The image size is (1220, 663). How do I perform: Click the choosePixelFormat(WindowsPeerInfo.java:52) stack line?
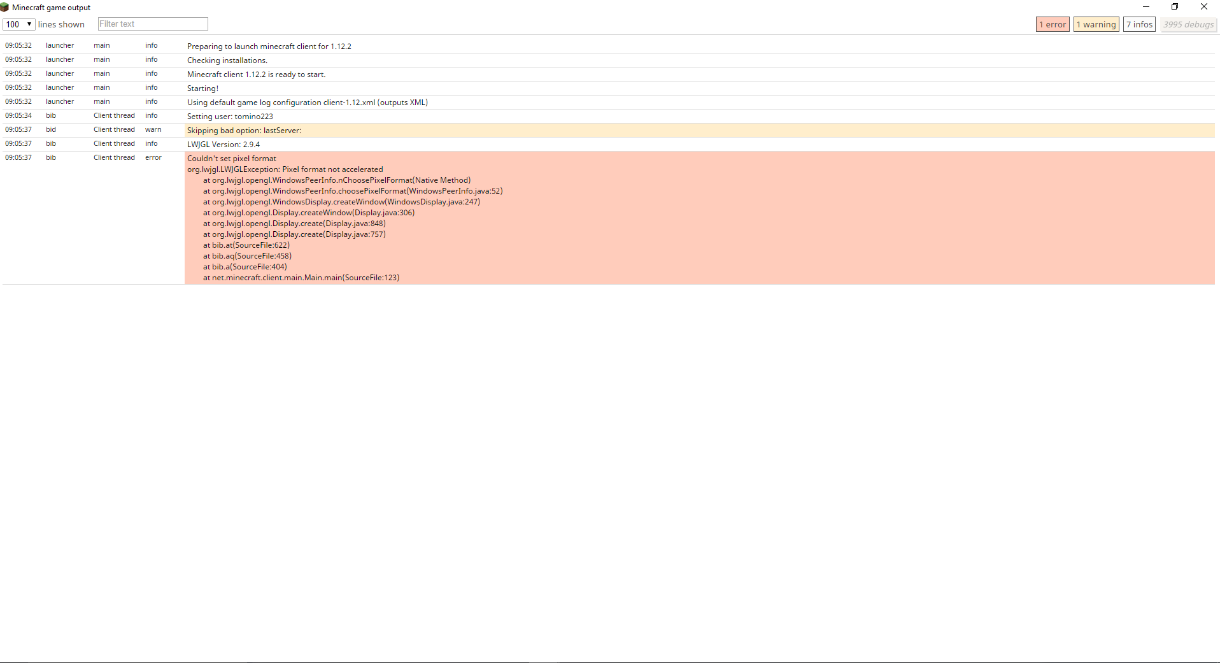click(x=353, y=191)
